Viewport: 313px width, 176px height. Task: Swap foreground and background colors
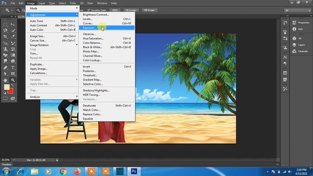click(12, 86)
